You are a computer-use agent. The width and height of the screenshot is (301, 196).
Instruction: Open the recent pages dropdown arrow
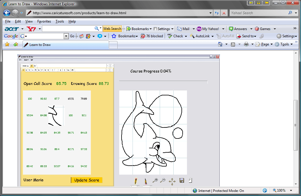(x=21, y=13)
